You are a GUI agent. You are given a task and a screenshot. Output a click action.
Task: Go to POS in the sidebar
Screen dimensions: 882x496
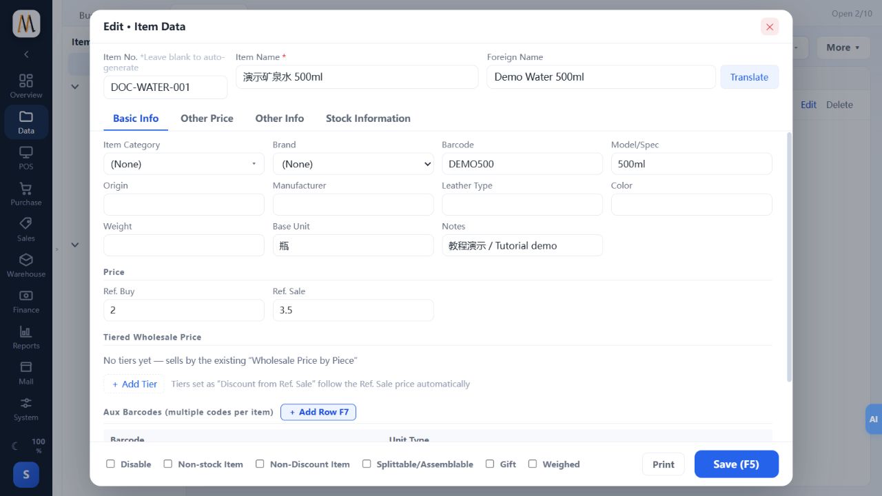click(x=26, y=158)
